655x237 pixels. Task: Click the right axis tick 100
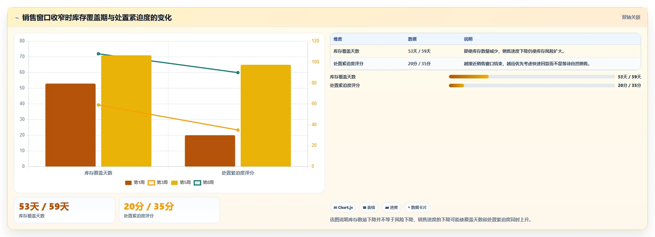pos(315,62)
